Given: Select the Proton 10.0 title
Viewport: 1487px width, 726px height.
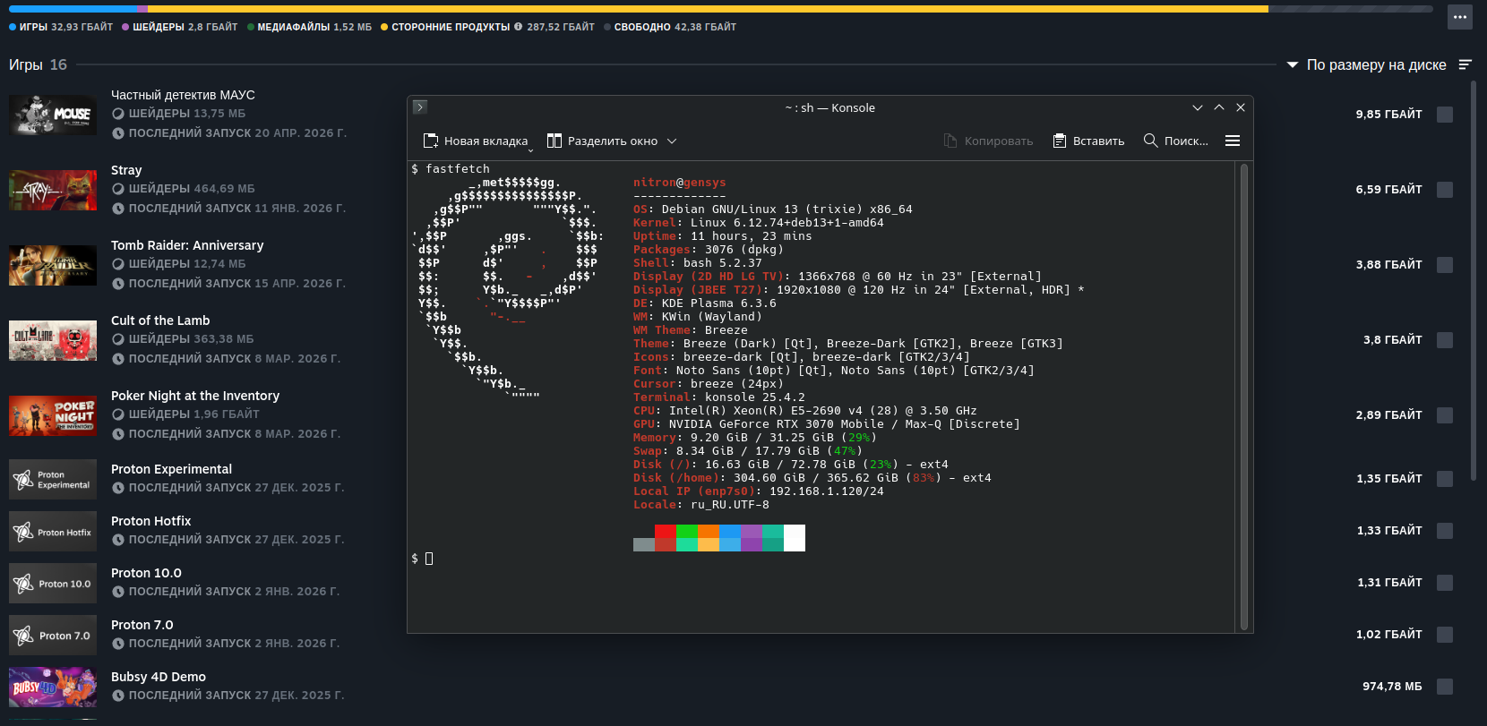Looking at the screenshot, I should coord(146,573).
